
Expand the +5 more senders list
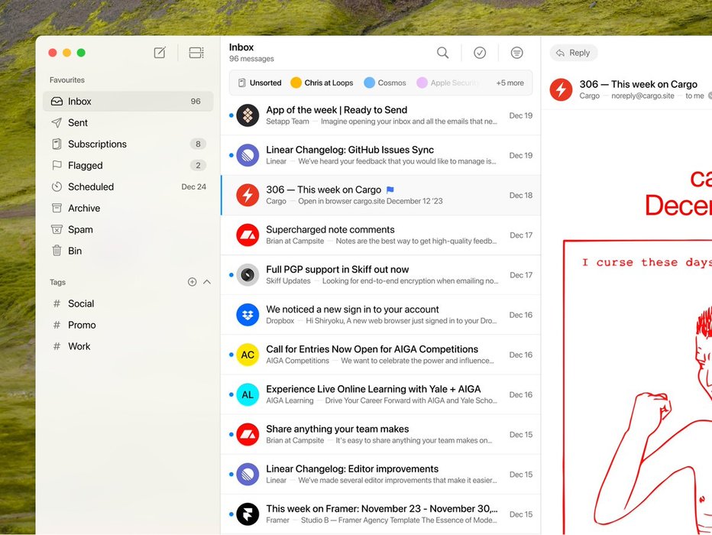tap(510, 83)
